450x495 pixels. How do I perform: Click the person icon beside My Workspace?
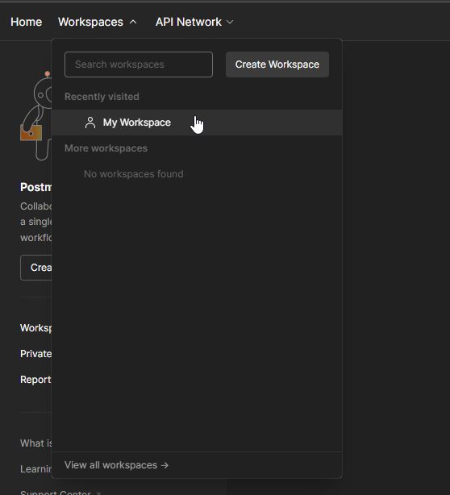(90, 123)
